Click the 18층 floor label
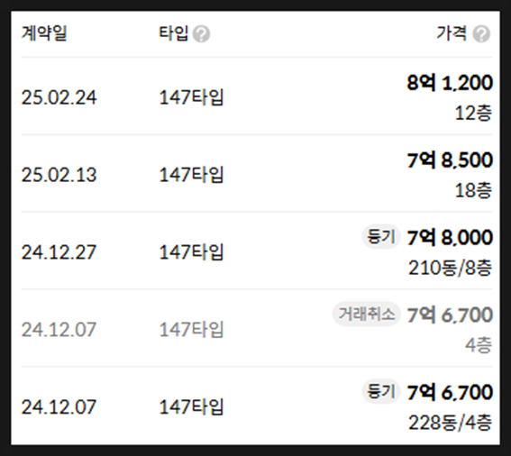 coord(473,190)
